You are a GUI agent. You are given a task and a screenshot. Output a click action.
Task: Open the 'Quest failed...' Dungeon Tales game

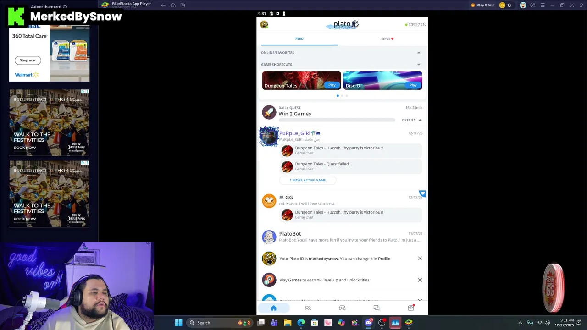click(x=351, y=166)
